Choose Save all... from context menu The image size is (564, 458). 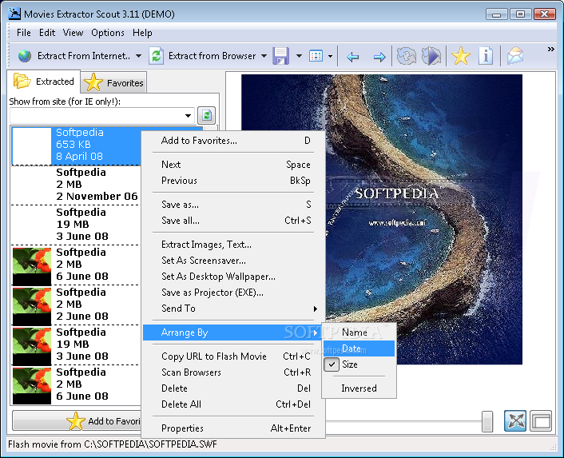point(234,221)
